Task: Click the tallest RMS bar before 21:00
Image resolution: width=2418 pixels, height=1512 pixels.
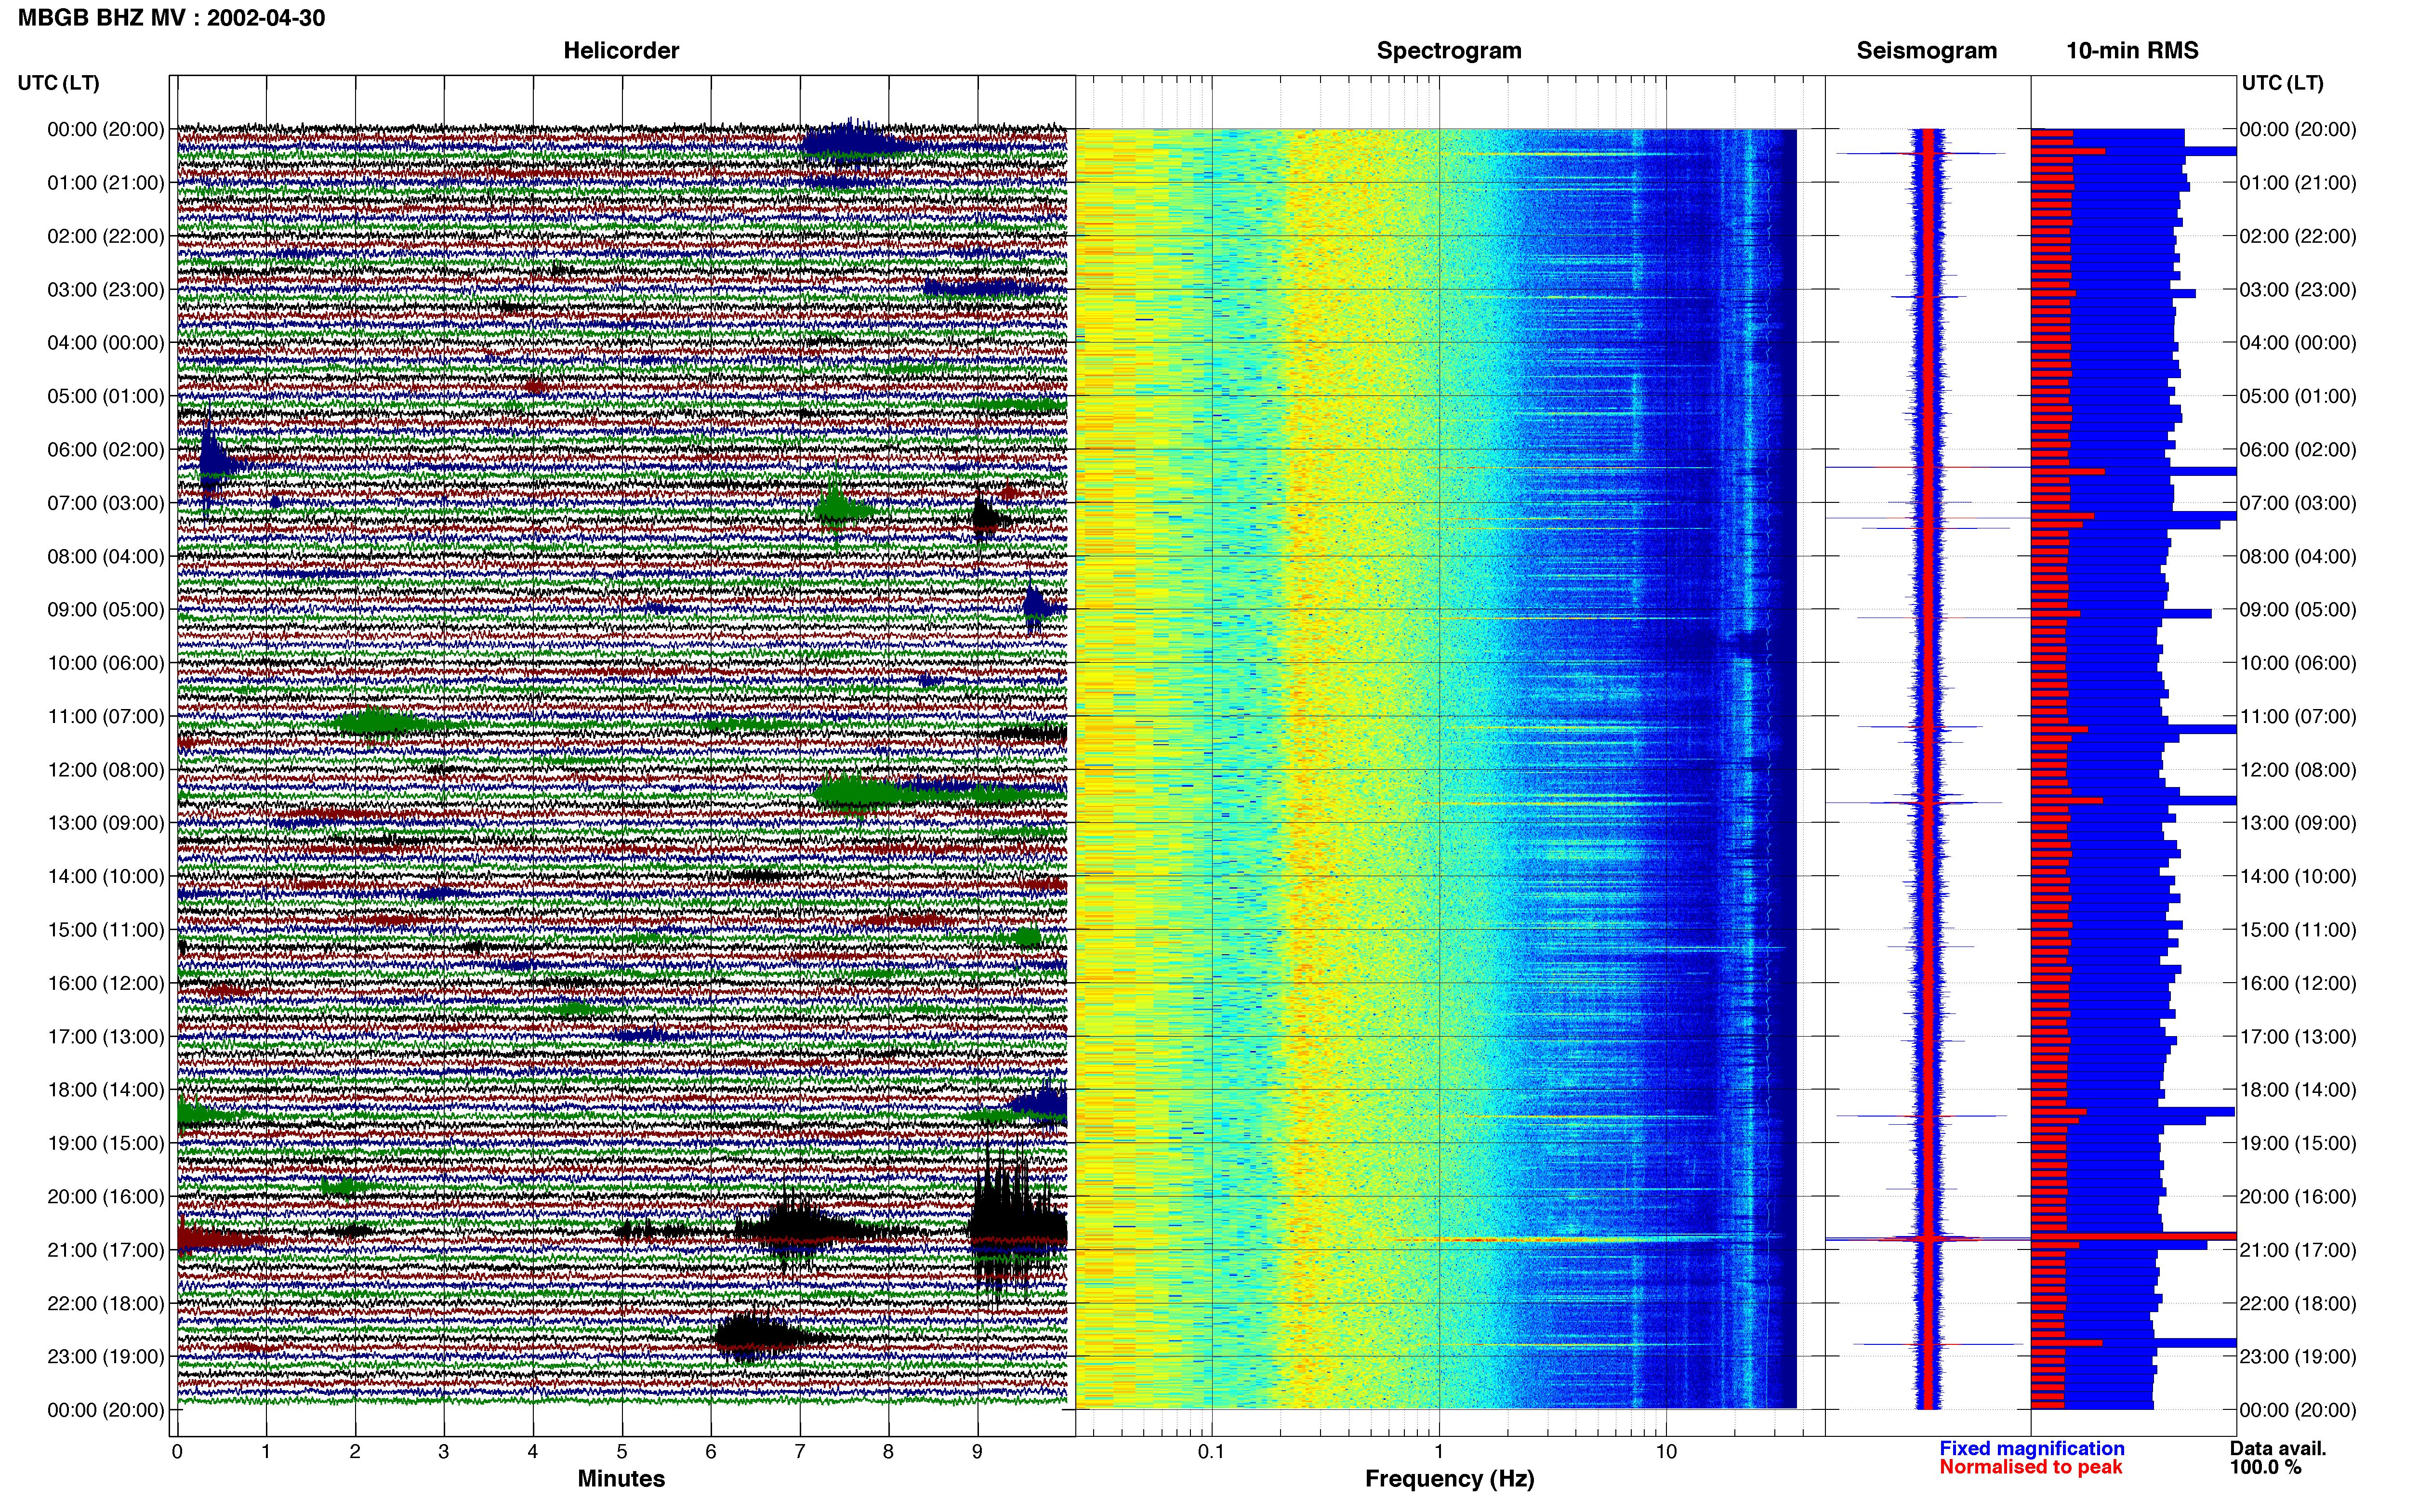Action: tap(2134, 1237)
